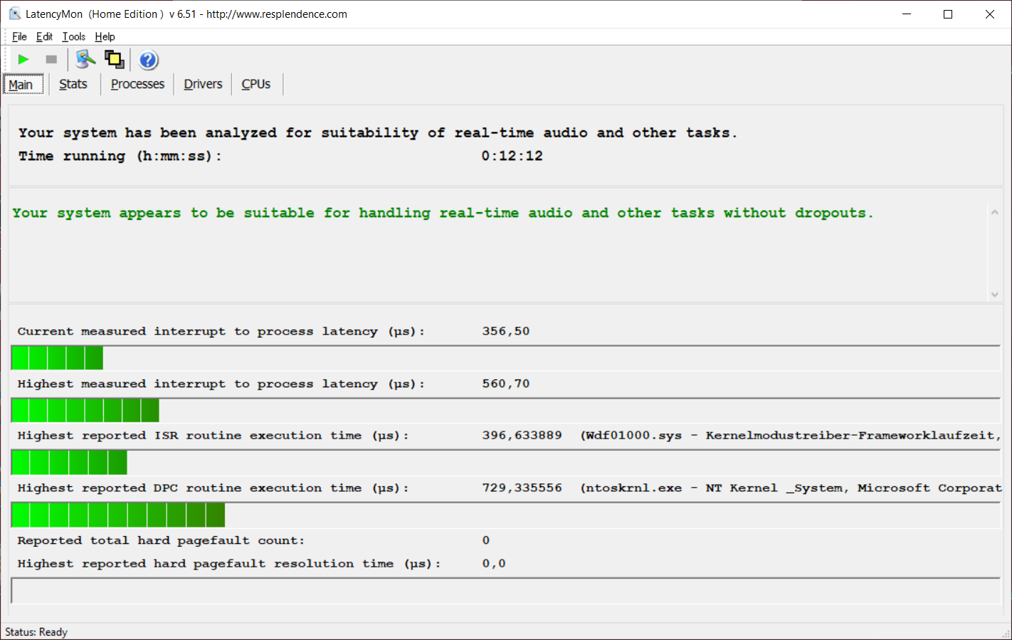Screen dimensions: 1012x640
Task: Open the Edit menu
Action: (x=44, y=37)
